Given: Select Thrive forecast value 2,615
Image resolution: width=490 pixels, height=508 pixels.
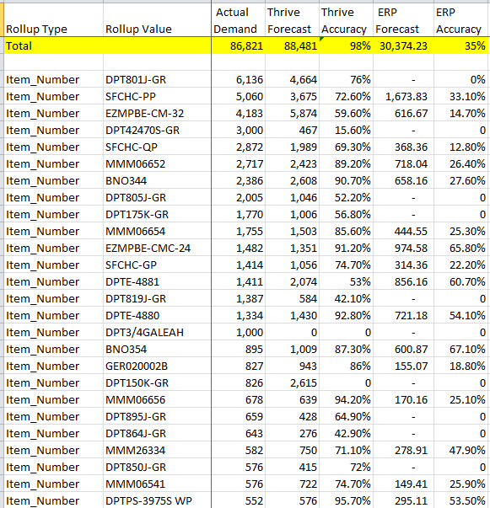Looking at the screenshot, I should click(x=292, y=382).
